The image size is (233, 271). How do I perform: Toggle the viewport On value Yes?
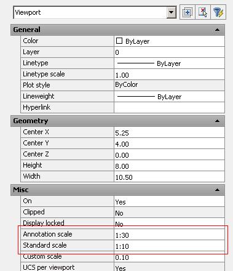pos(169,201)
